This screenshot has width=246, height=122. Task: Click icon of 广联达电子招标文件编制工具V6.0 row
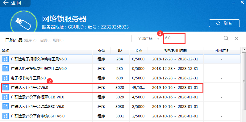(6, 59)
